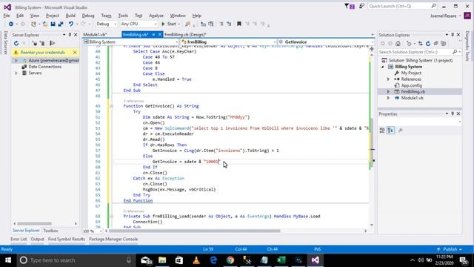Click the Connect to Server icon in Server Explorer
Screen dimensions: 474x267
42,43
